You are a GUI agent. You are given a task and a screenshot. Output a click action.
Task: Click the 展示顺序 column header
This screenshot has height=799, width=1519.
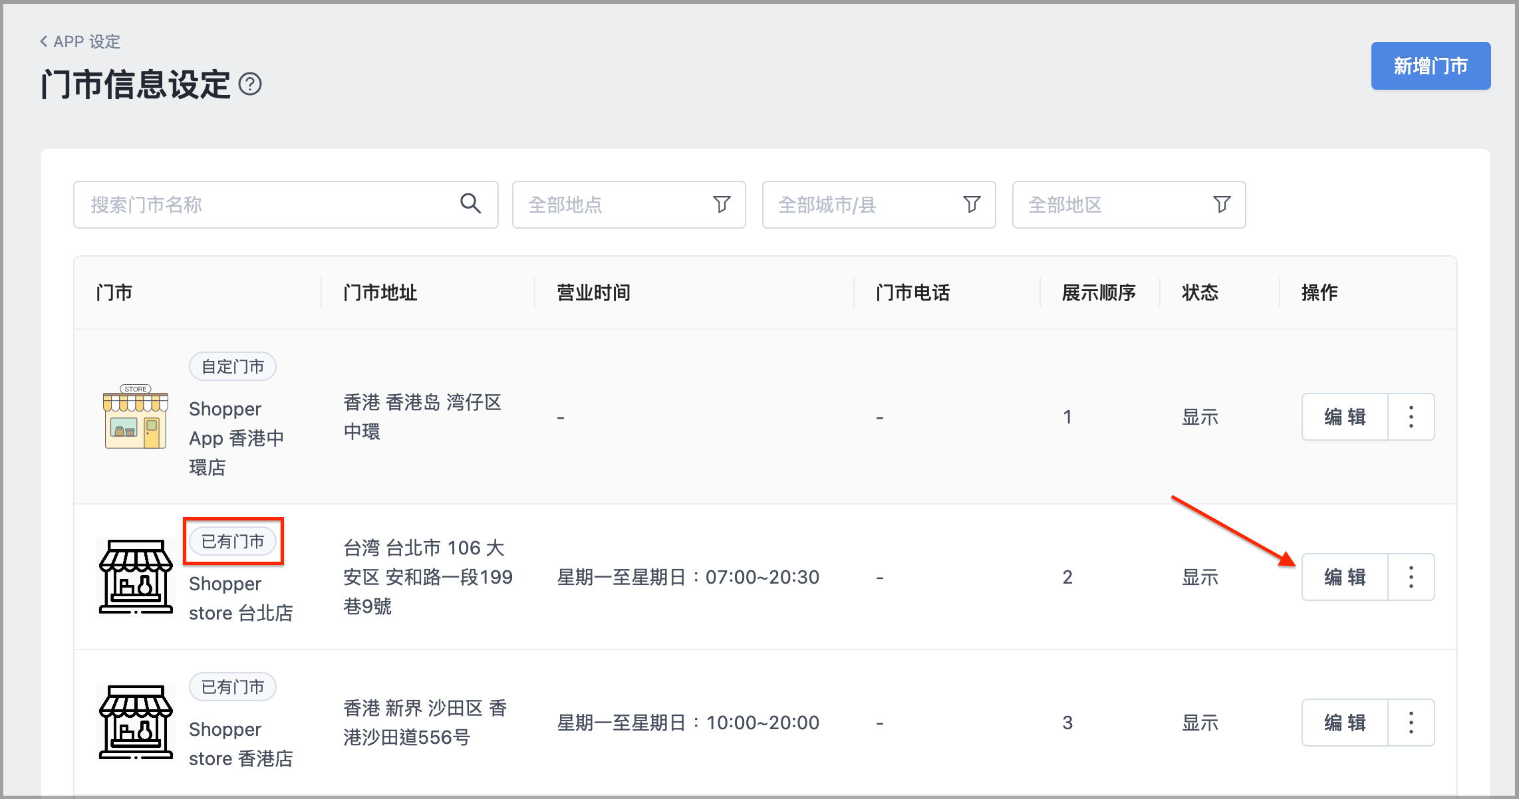[1099, 292]
